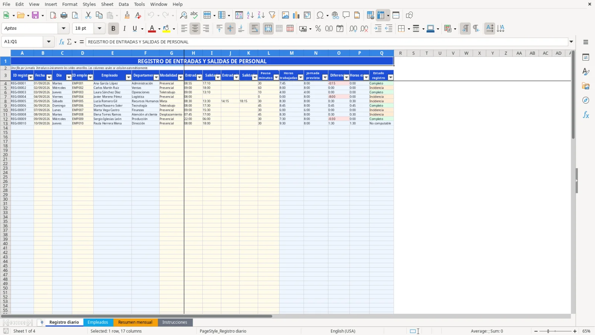Toggle Align Top button
This screenshot has width=595, height=335.
[219, 29]
